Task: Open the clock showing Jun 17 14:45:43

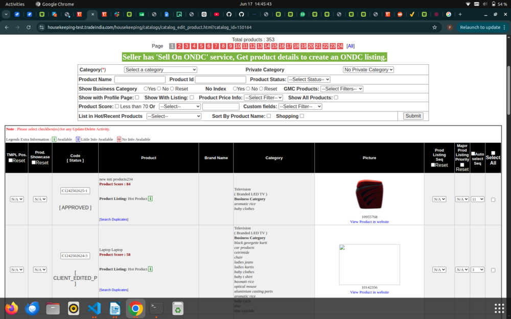Action: pyautogui.click(x=255, y=4)
